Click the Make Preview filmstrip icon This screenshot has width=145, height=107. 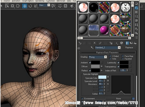(136, 25)
